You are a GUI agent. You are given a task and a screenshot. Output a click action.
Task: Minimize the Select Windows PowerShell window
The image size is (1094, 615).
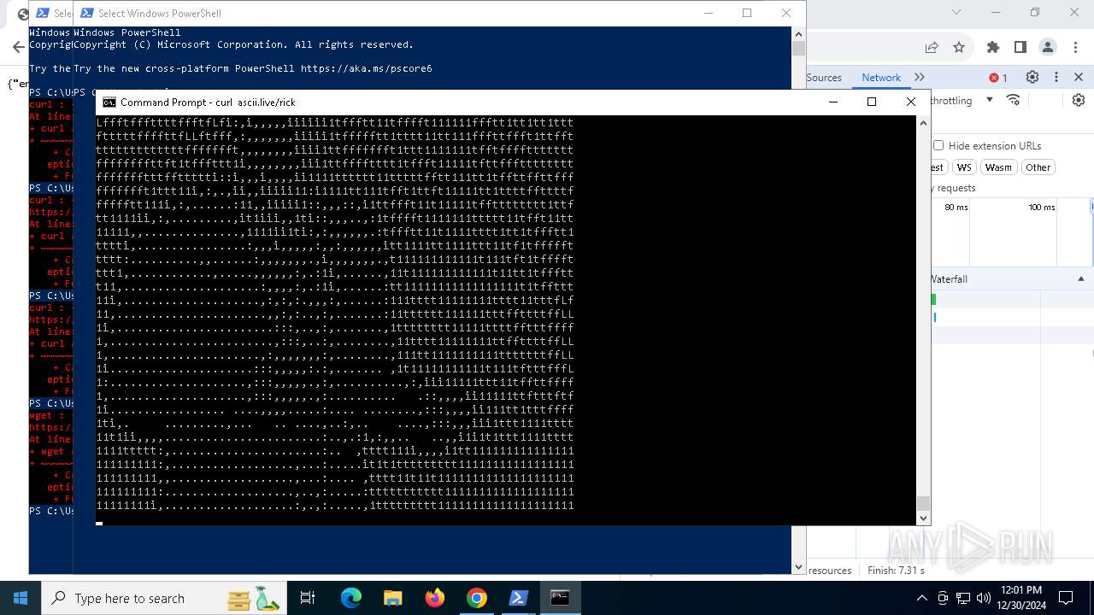pyautogui.click(x=708, y=13)
